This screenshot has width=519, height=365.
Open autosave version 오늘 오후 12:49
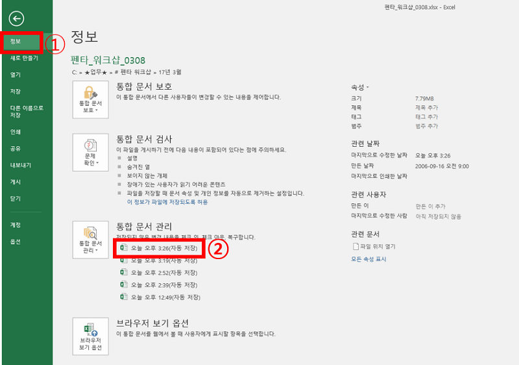pos(160,297)
